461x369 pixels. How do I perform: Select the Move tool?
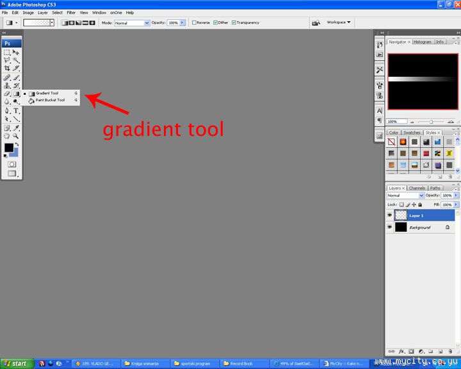(16, 53)
